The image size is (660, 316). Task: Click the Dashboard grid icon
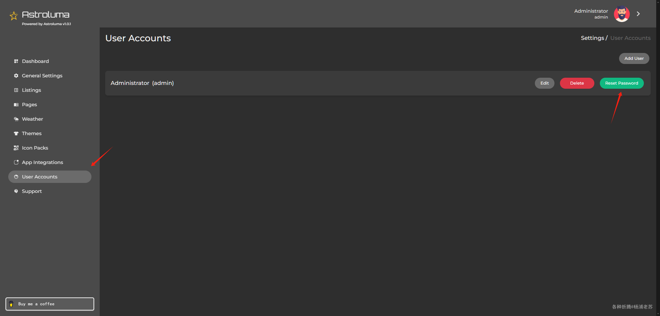16,61
